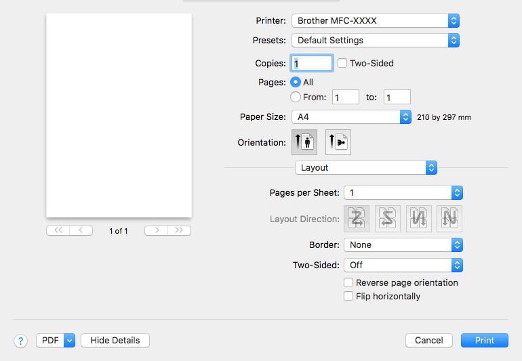
Task: Choose Z-shaped layout direction icon
Action: [x=357, y=219]
